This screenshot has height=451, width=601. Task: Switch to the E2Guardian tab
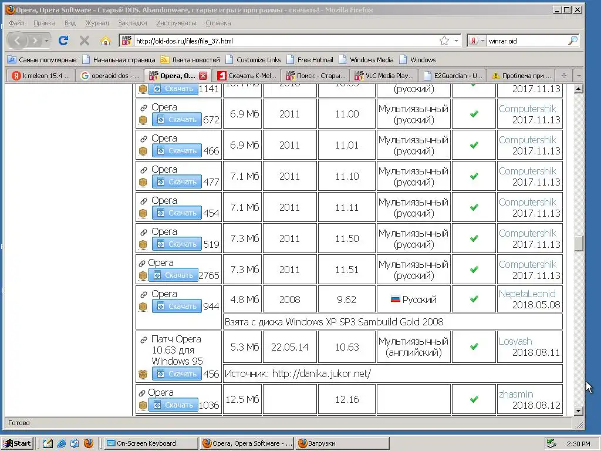(x=453, y=76)
